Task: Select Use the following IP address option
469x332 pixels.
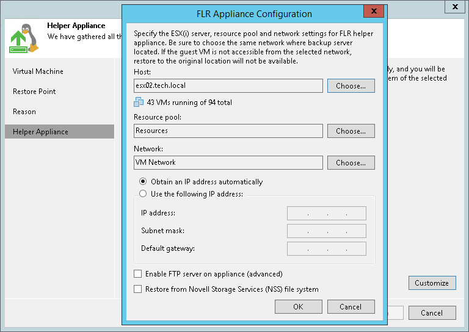Action: [143, 194]
